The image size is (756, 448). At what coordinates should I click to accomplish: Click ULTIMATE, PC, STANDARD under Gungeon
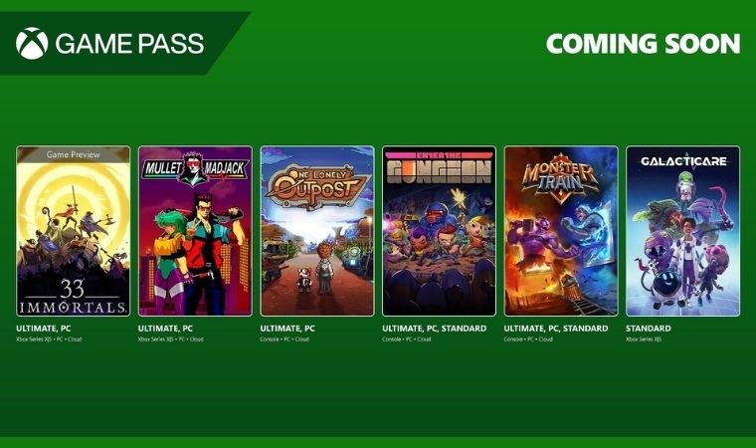(435, 329)
